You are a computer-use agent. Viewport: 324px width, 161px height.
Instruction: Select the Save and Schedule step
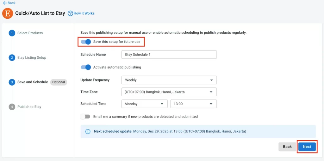point(33,82)
